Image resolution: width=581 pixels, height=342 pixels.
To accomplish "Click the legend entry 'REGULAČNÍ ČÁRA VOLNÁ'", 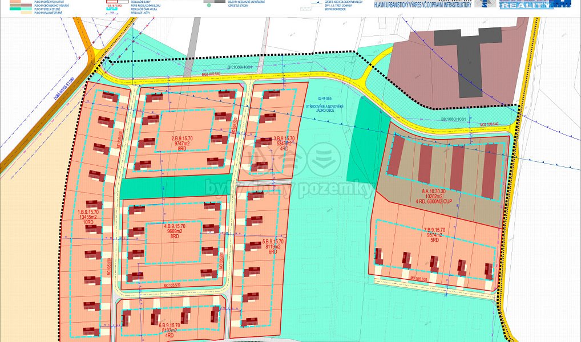I will tap(144, 9).
